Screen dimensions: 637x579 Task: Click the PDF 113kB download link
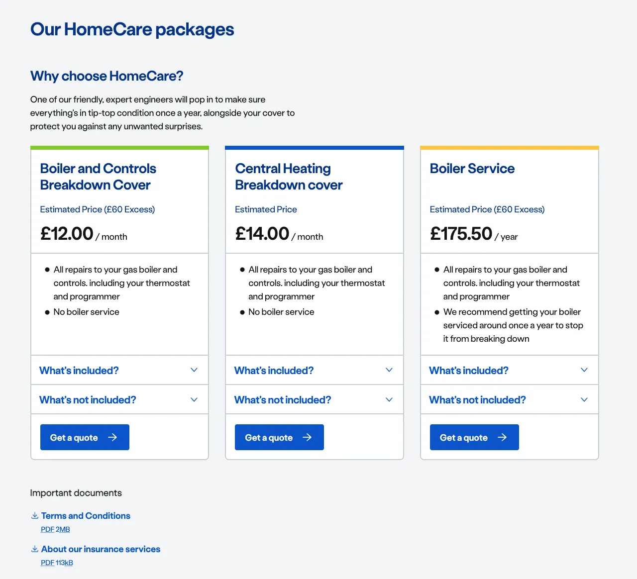click(57, 562)
